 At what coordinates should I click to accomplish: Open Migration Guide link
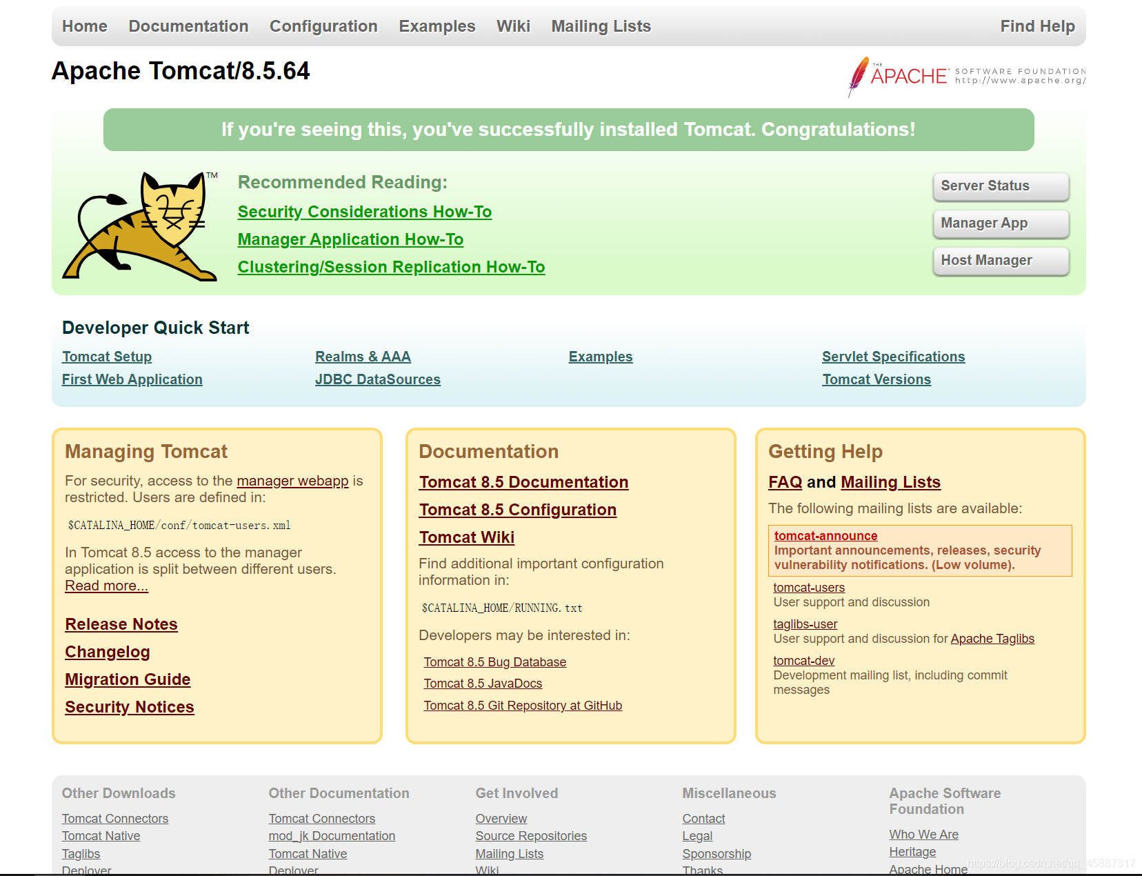[128, 679]
